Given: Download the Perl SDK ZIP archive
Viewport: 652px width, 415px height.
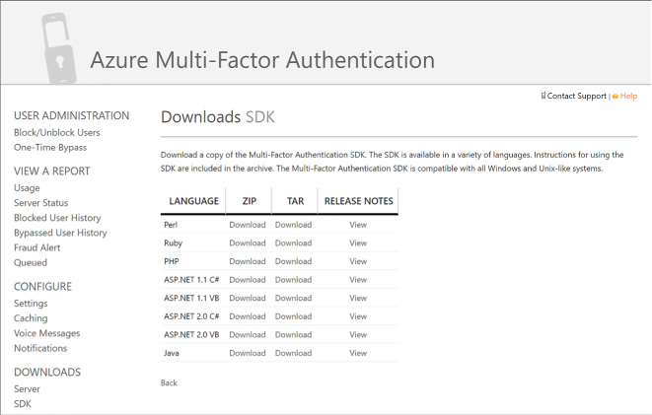Looking at the screenshot, I should [x=248, y=225].
